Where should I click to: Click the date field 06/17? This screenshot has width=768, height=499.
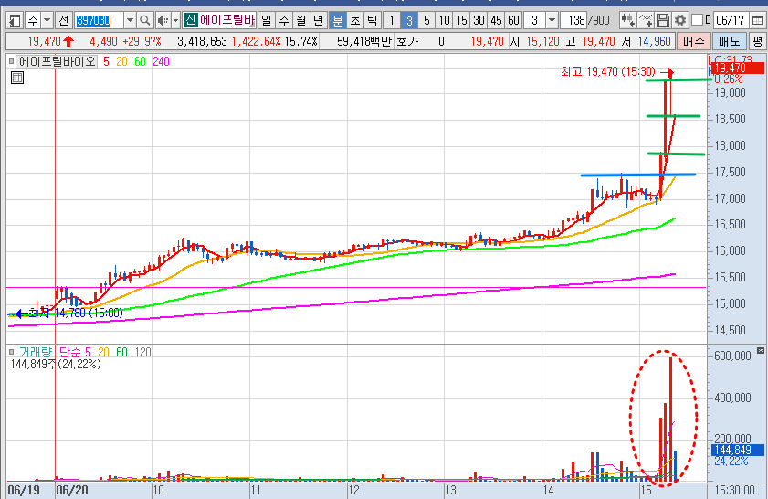pyautogui.click(x=730, y=21)
